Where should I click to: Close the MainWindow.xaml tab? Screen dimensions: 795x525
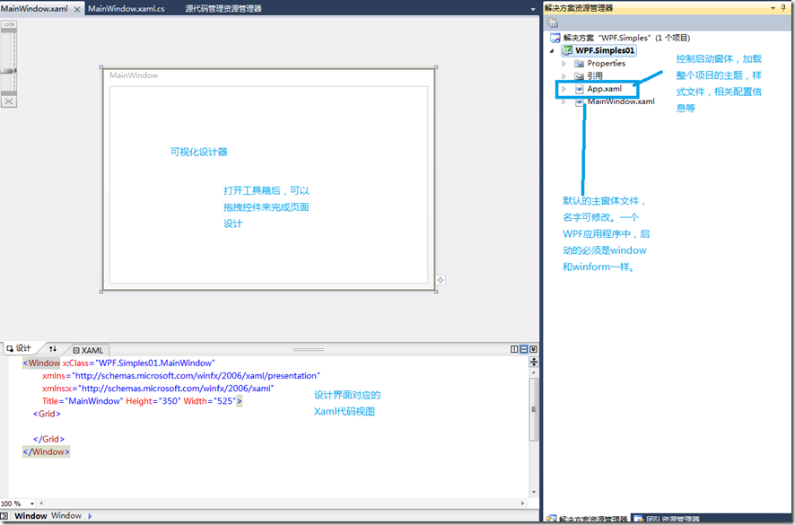click(x=77, y=9)
